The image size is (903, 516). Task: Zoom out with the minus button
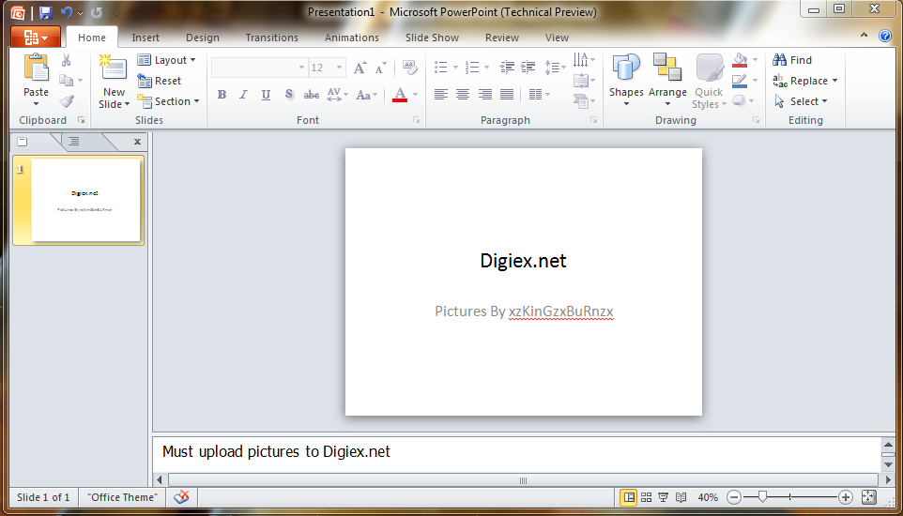(x=734, y=497)
